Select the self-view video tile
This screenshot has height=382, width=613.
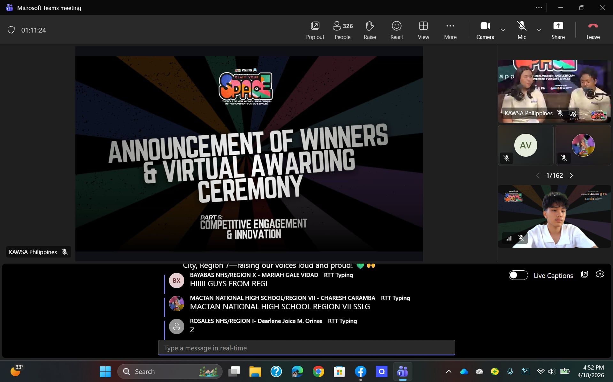point(554,216)
